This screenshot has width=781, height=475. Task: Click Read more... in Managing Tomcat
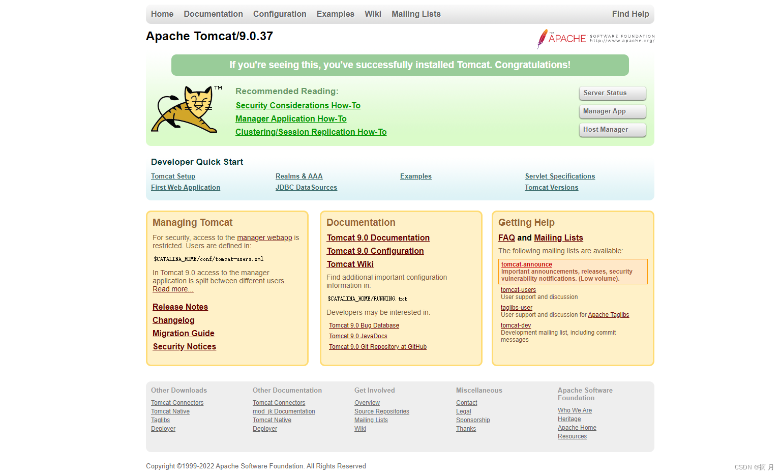[x=173, y=289]
